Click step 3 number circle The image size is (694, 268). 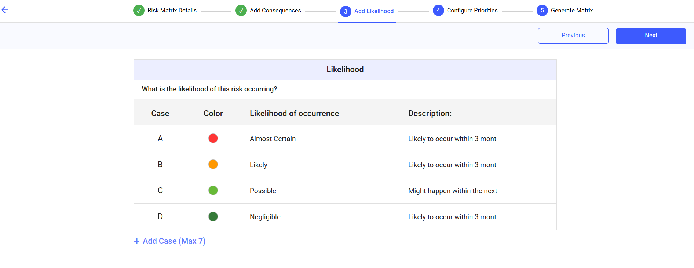pos(346,11)
